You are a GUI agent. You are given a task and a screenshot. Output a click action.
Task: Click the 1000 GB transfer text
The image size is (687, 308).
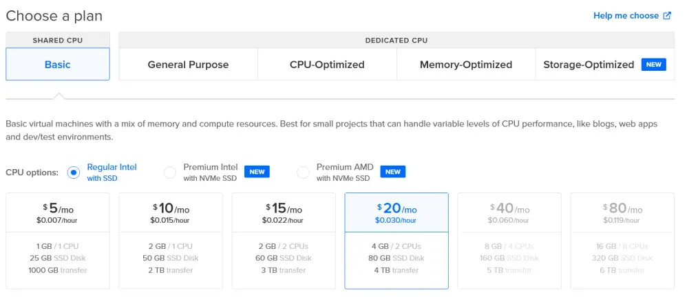point(58,270)
